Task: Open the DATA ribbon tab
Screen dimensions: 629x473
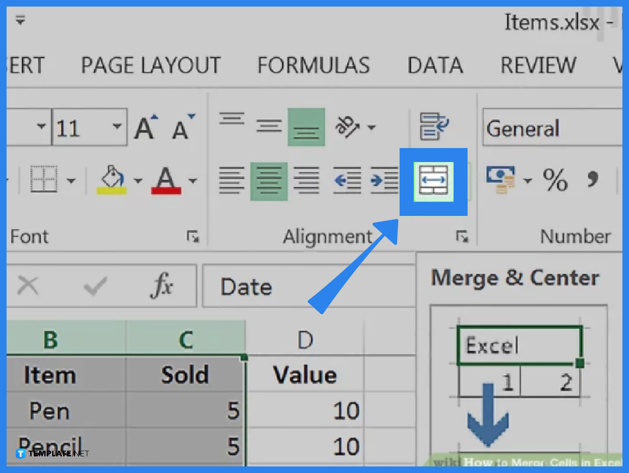Action: click(435, 66)
